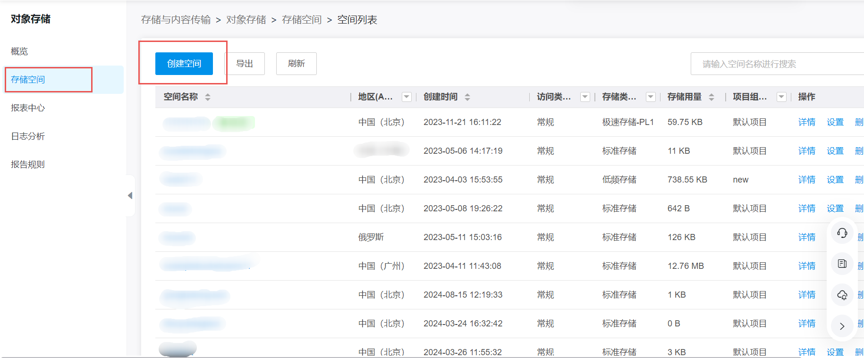Sort by 存储用量 column sort icon
This screenshot has height=358, width=864.
click(x=712, y=97)
